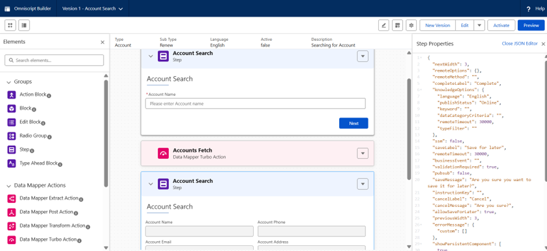Open the setup gear icon in toolbar
Image resolution: width=547 pixels, height=251 pixels.
click(x=411, y=26)
